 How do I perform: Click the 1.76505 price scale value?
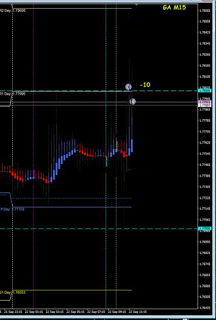tap(205, 296)
